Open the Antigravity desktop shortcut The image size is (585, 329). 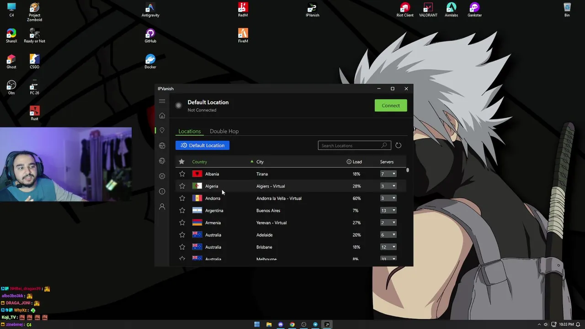pyautogui.click(x=150, y=10)
